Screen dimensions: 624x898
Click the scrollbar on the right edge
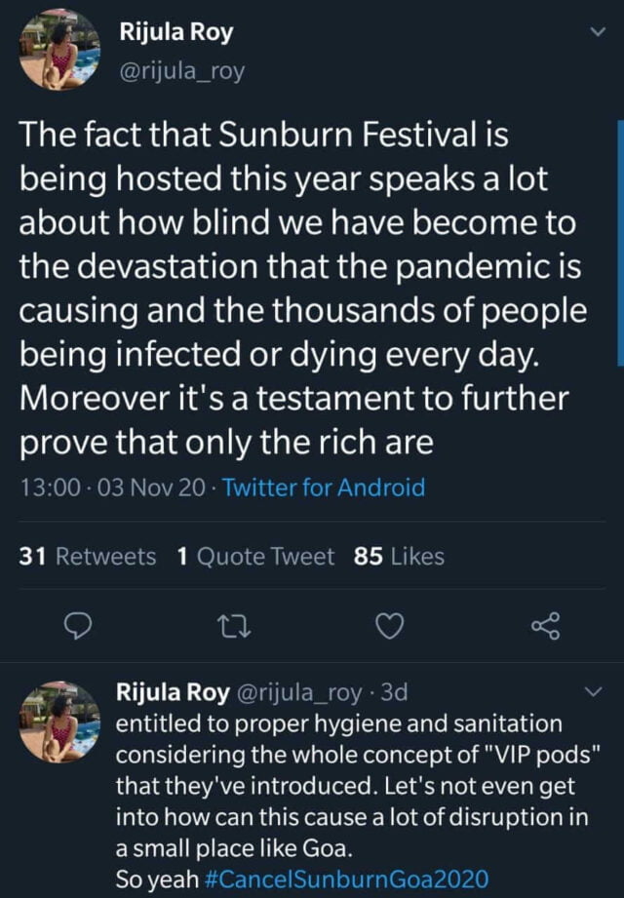[619, 244]
